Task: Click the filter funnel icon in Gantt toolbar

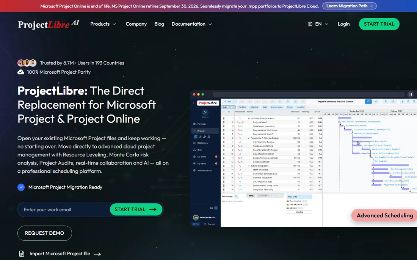Action: pos(414,102)
